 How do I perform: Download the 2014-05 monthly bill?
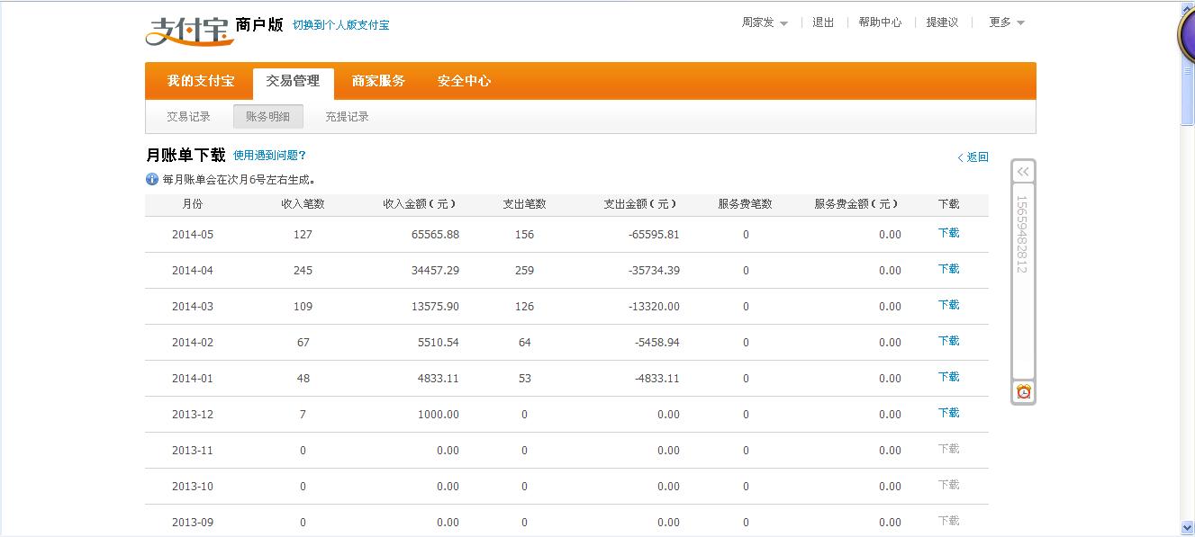pos(948,233)
